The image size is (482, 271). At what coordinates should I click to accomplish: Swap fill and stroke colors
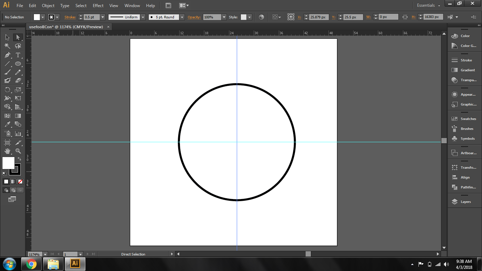click(19, 159)
